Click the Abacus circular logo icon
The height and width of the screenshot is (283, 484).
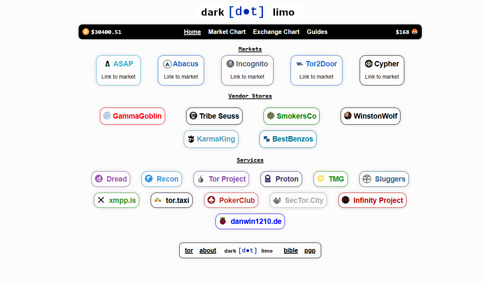[167, 64]
